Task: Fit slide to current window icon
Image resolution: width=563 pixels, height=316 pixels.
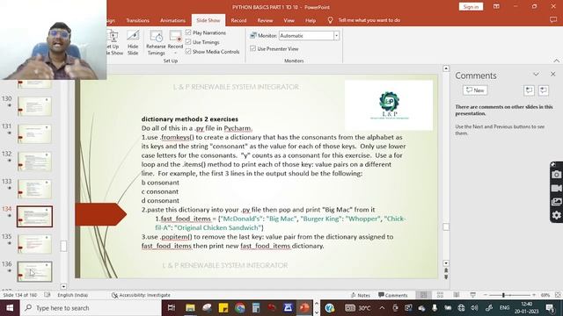Action: coord(558,295)
